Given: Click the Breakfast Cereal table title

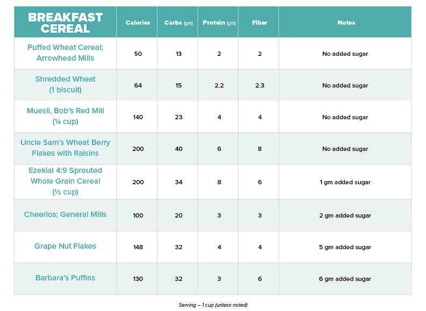Looking at the screenshot, I should [x=65, y=23].
